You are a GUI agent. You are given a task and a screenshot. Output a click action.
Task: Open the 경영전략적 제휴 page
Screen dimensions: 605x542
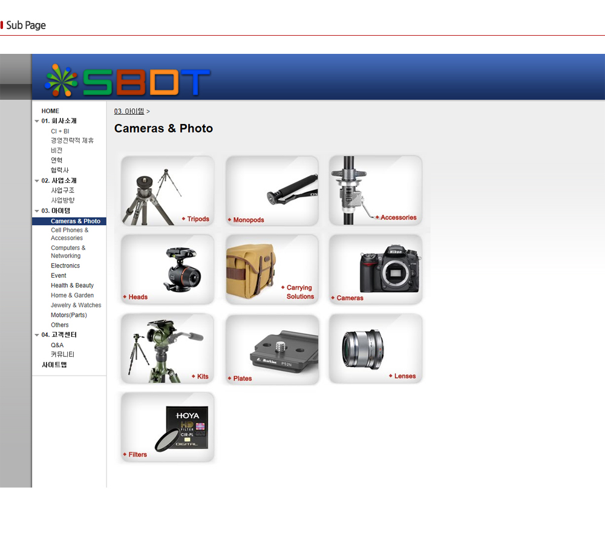pyautogui.click(x=72, y=140)
